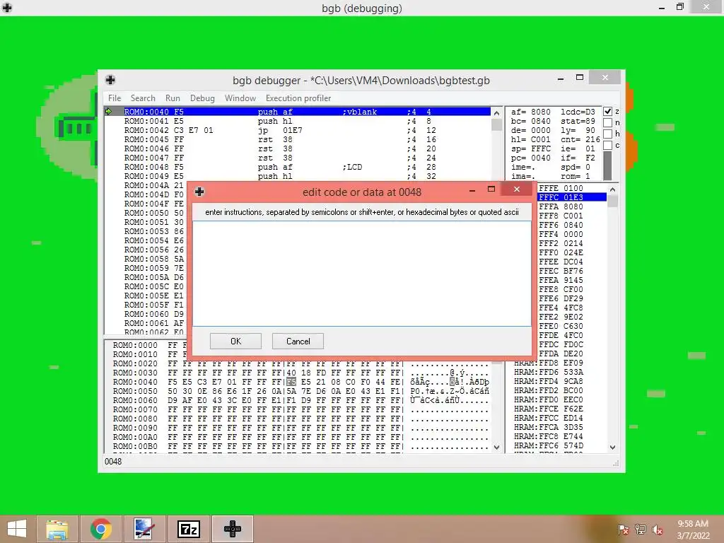The width and height of the screenshot is (724, 543).
Task: Click the green current-instruction arrow marker
Action: click(x=109, y=111)
